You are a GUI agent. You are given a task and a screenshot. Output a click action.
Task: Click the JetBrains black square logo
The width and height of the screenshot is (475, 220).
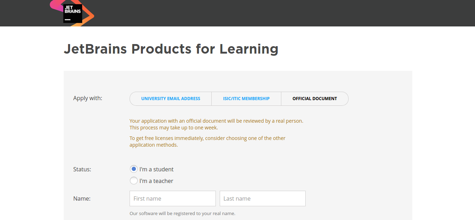pyautogui.click(x=73, y=14)
